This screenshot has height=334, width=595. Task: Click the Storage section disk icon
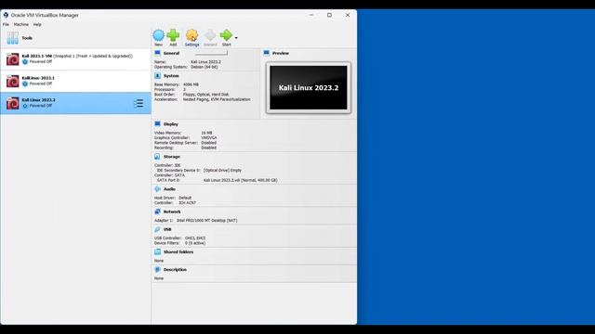(x=157, y=157)
